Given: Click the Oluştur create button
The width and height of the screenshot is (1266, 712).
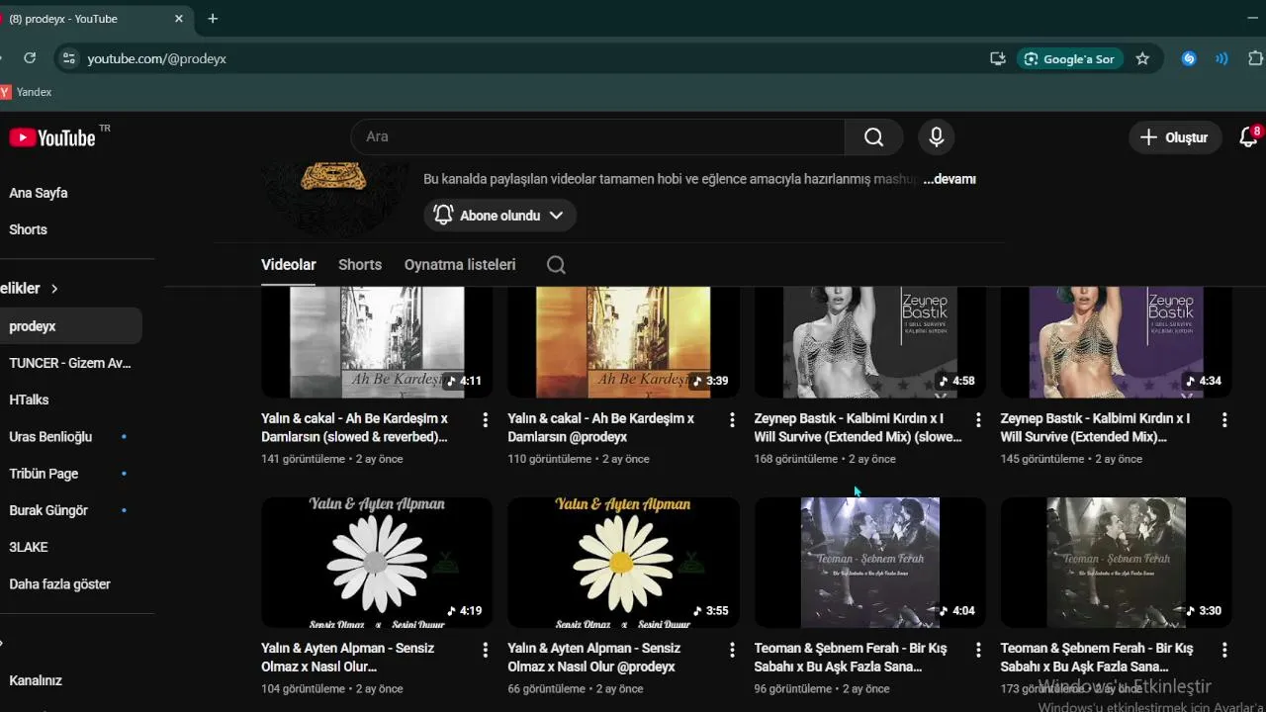Looking at the screenshot, I should [1174, 137].
